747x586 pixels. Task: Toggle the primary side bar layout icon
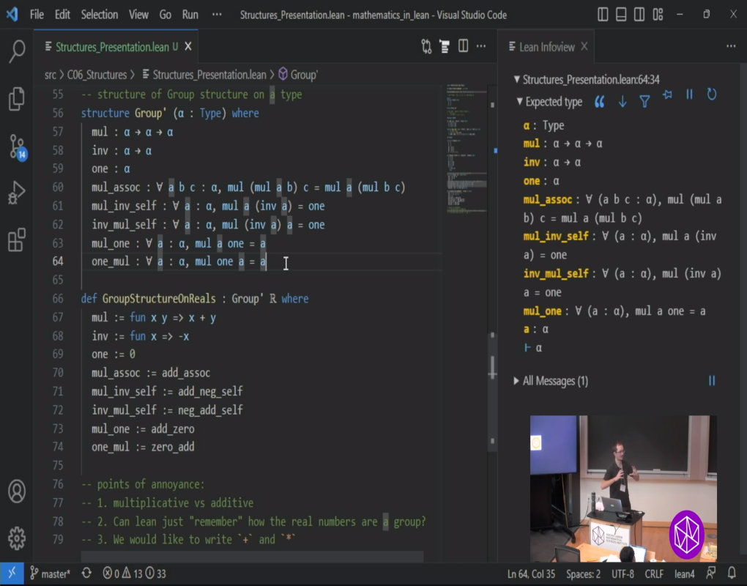click(603, 15)
